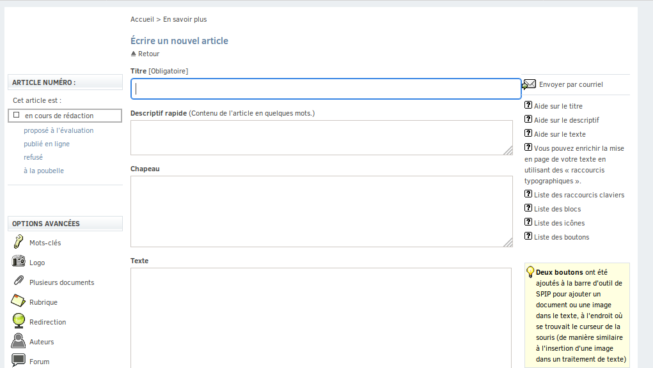Open the Rubrique option

[43, 302]
